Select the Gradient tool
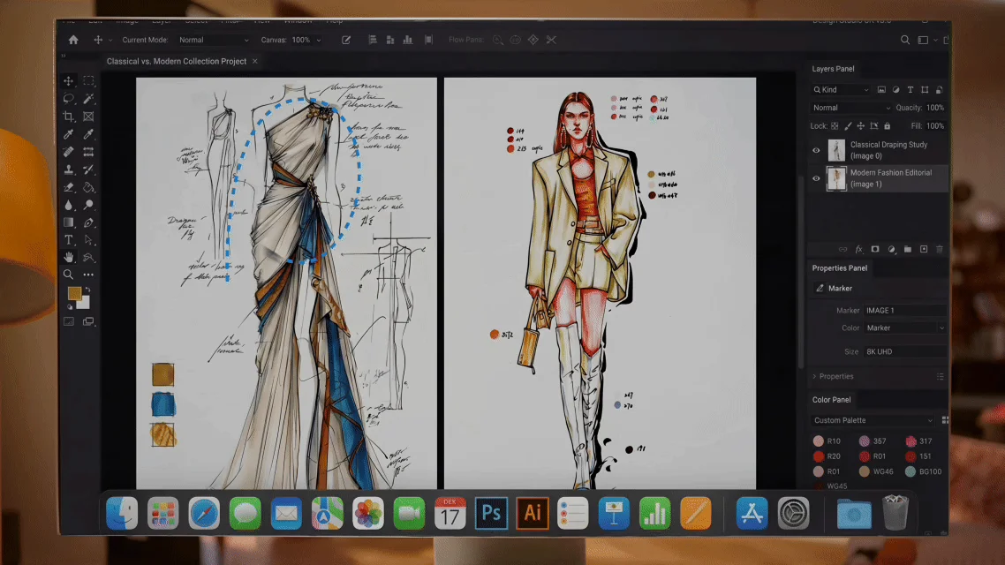The height and width of the screenshot is (565, 1005). point(69,222)
